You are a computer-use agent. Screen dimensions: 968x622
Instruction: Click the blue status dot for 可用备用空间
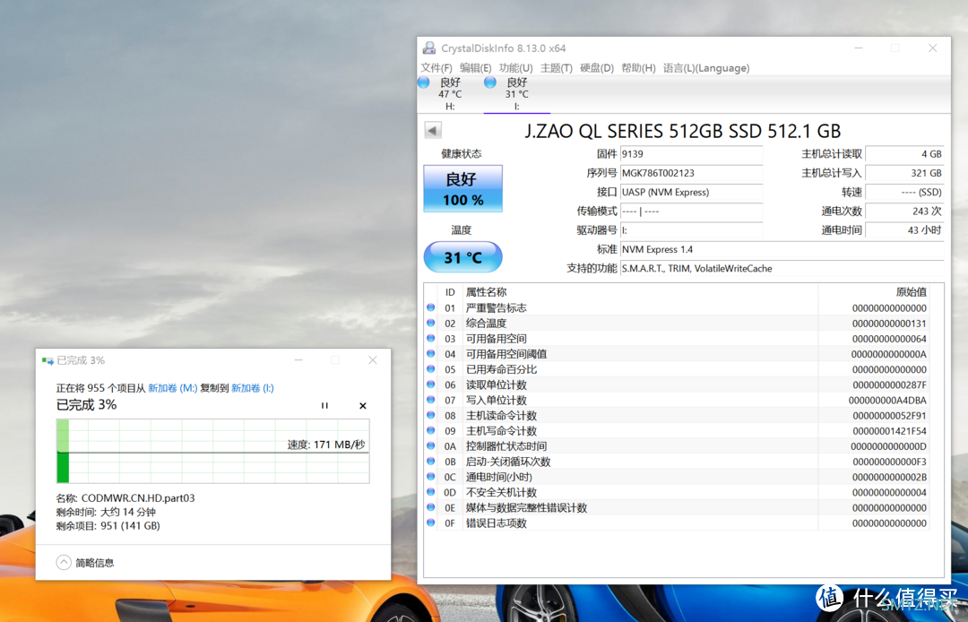point(431,338)
